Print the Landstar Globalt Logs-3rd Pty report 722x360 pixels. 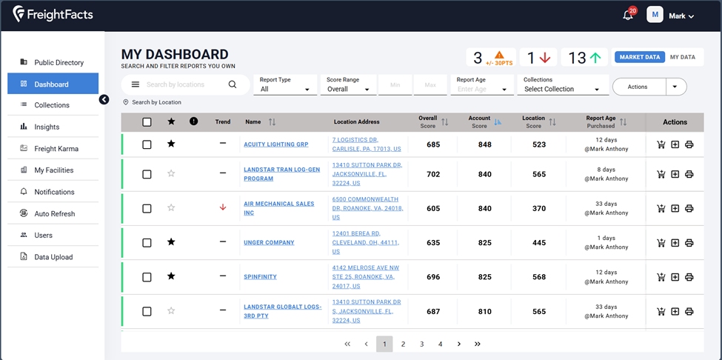pos(689,312)
